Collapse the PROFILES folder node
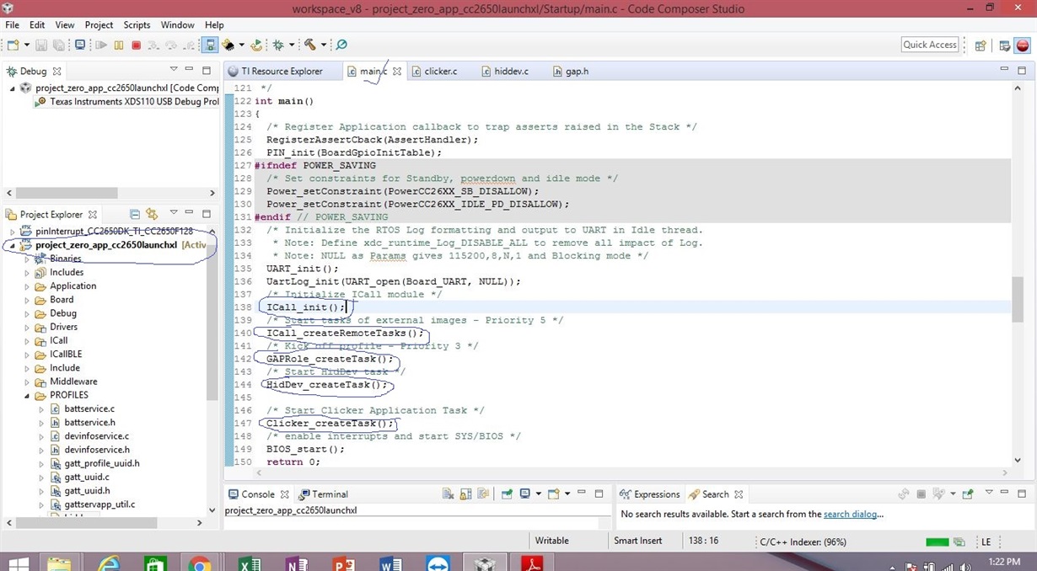This screenshot has height=571, width=1037. point(27,395)
